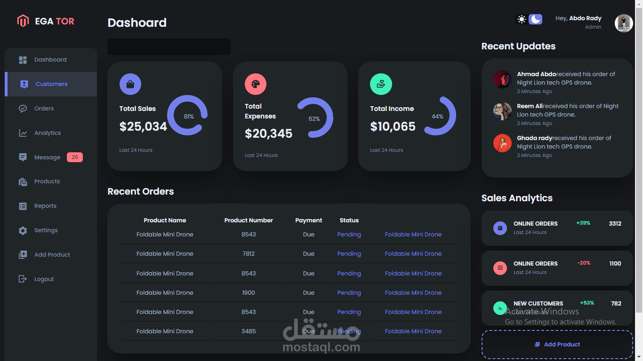Click product number 1900 cell
This screenshot has width=643, height=361.
click(249, 293)
